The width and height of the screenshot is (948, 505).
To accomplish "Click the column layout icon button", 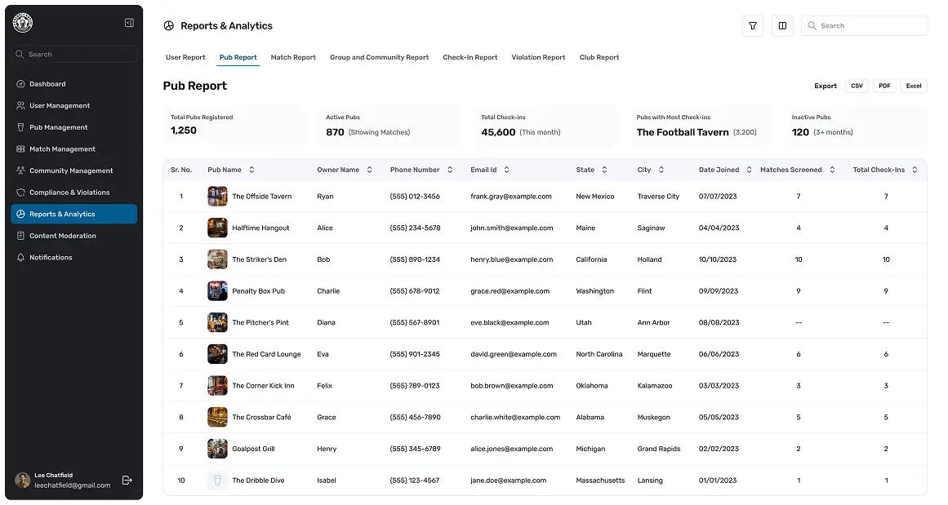I will click(782, 26).
